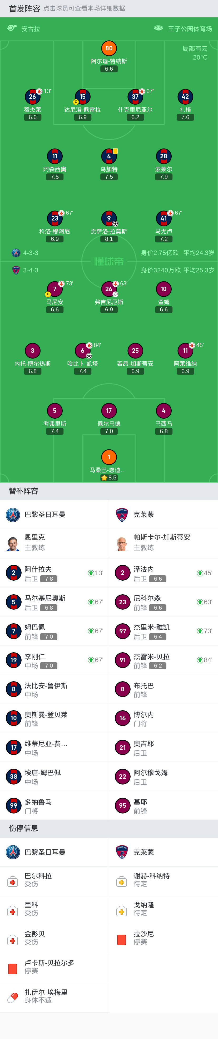The image size is (218, 1039).
Task: Open substitute 李刚仁 entry
Action: click(x=54, y=660)
